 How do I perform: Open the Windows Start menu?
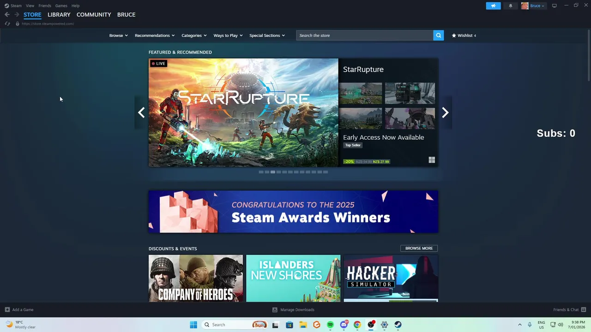[x=193, y=325]
